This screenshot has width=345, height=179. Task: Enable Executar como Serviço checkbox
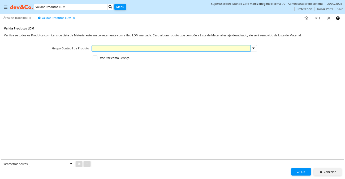click(x=95, y=58)
